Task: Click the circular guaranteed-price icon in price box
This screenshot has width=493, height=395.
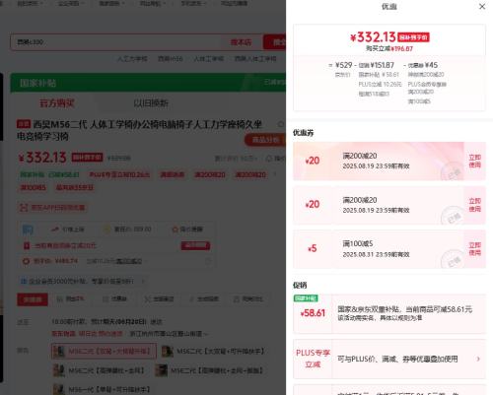Action: click(26, 261)
